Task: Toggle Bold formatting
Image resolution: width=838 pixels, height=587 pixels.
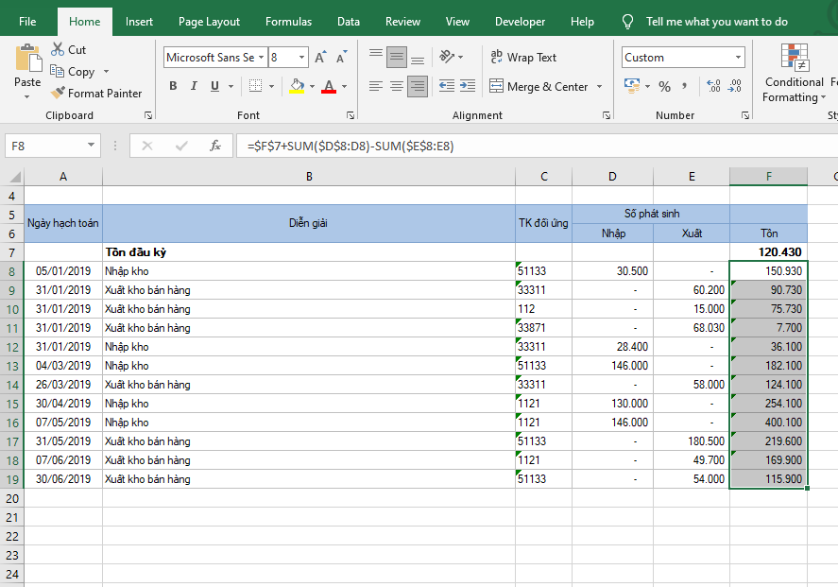Action: coord(173,86)
